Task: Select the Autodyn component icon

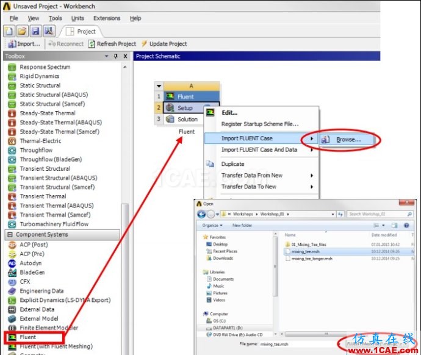Action: (x=12, y=264)
